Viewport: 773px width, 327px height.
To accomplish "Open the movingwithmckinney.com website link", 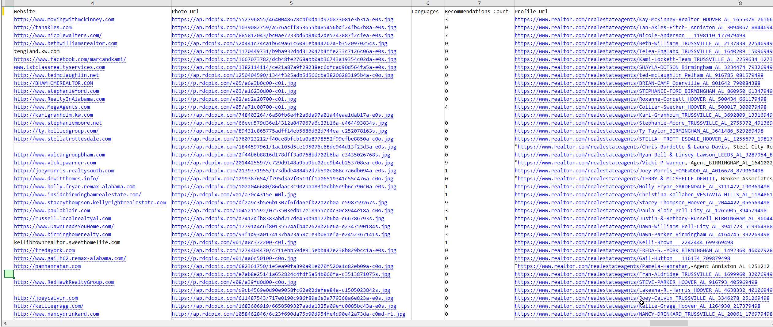I will [64, 19].
